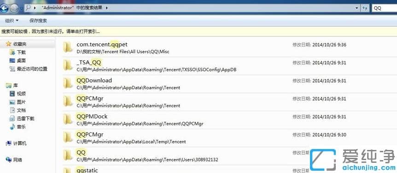397x173 pixels.
Task: Open the 迅雷下载 library item
Action: click(x=22, y=119)
